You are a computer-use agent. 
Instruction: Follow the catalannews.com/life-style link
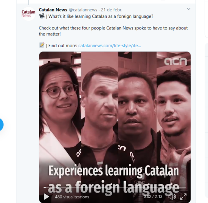point(110,46)
